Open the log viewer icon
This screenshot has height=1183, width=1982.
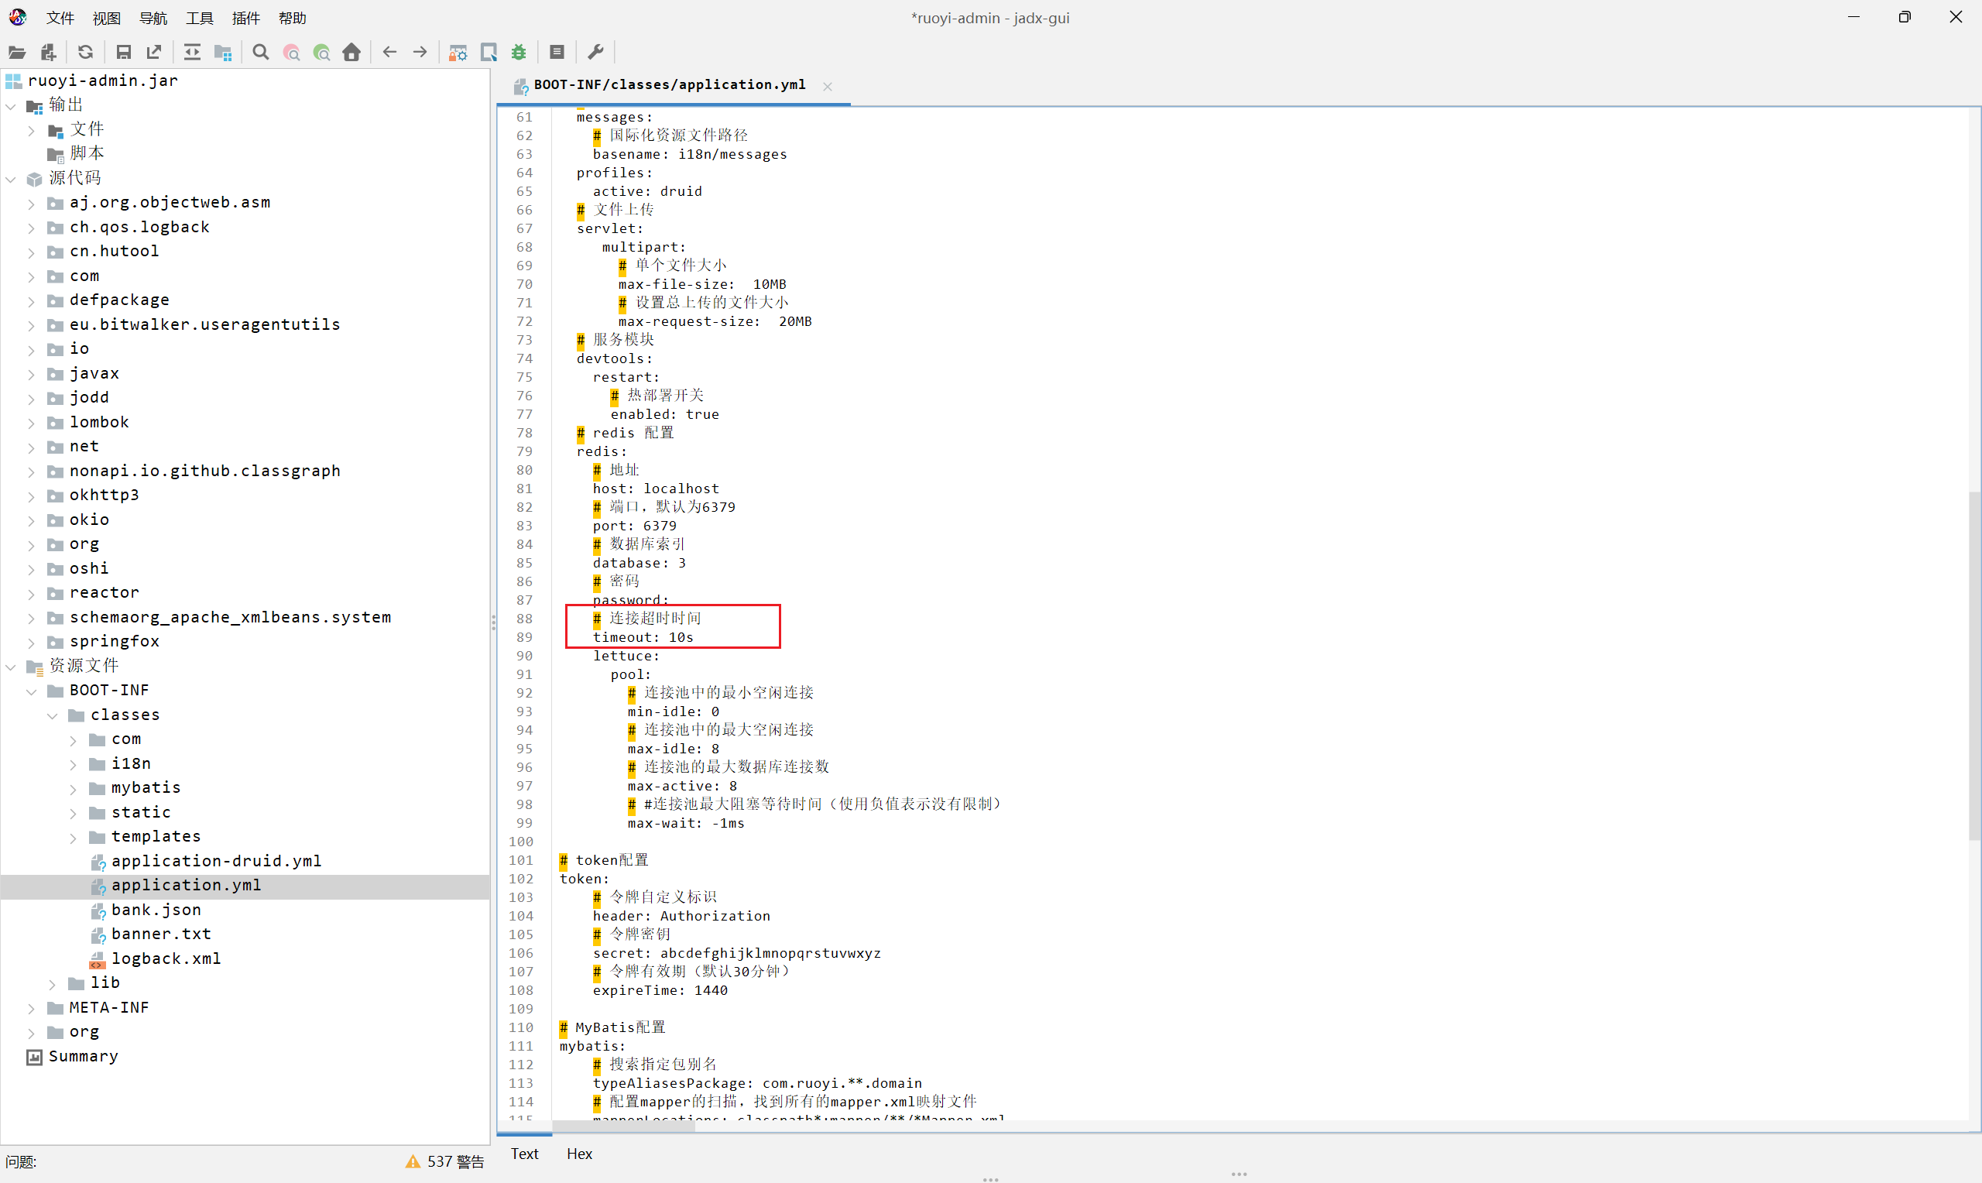(x=557, y=53)
